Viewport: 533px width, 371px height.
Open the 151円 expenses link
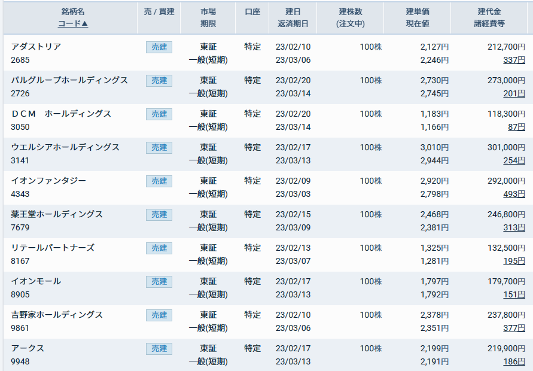[x=514, y=294]
